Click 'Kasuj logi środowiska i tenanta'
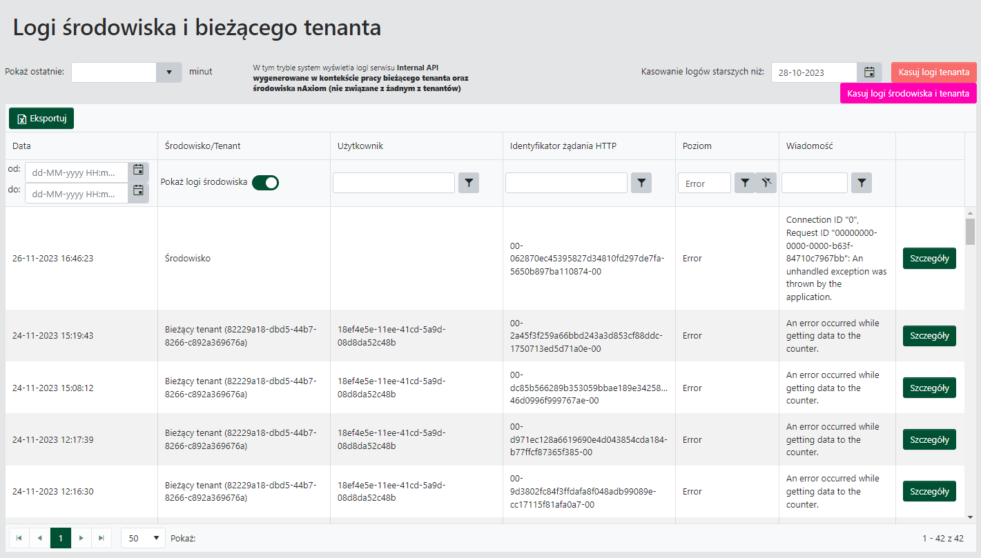The height and width of the screenshot is (558, 981). point(908,92)
